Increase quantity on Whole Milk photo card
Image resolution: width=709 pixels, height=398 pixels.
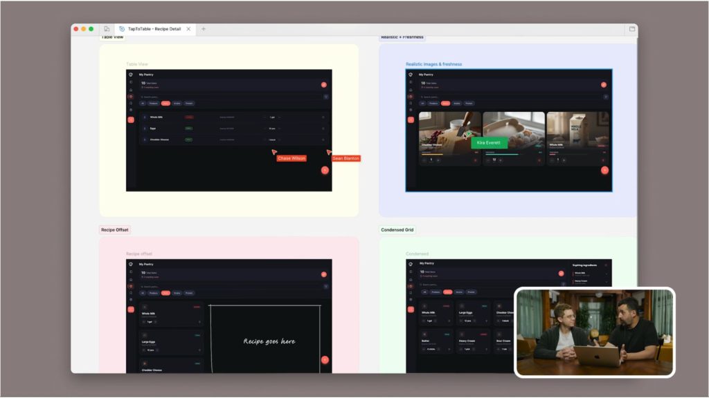pyautogui.click(x=564, y=160)
